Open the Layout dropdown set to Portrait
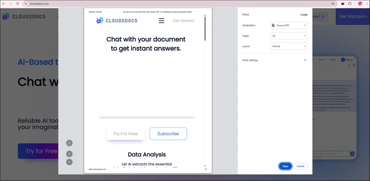The image size is (370, 181). (x=289, y=46)
